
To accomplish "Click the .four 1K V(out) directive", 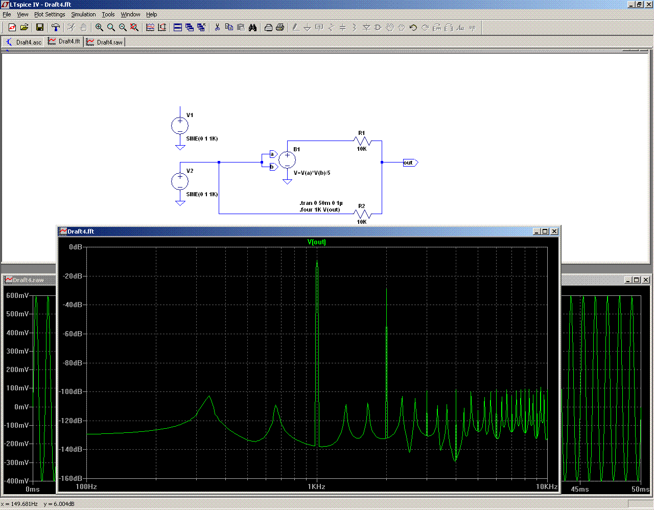I will tap(320, 210).
